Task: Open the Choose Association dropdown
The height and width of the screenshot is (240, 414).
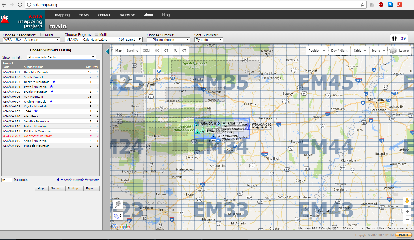Action: click(x=31, y=40)
